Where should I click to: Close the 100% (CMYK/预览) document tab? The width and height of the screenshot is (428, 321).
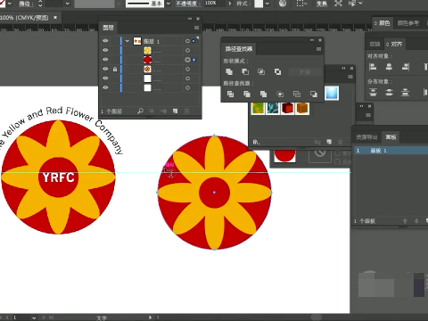[55, 18]
